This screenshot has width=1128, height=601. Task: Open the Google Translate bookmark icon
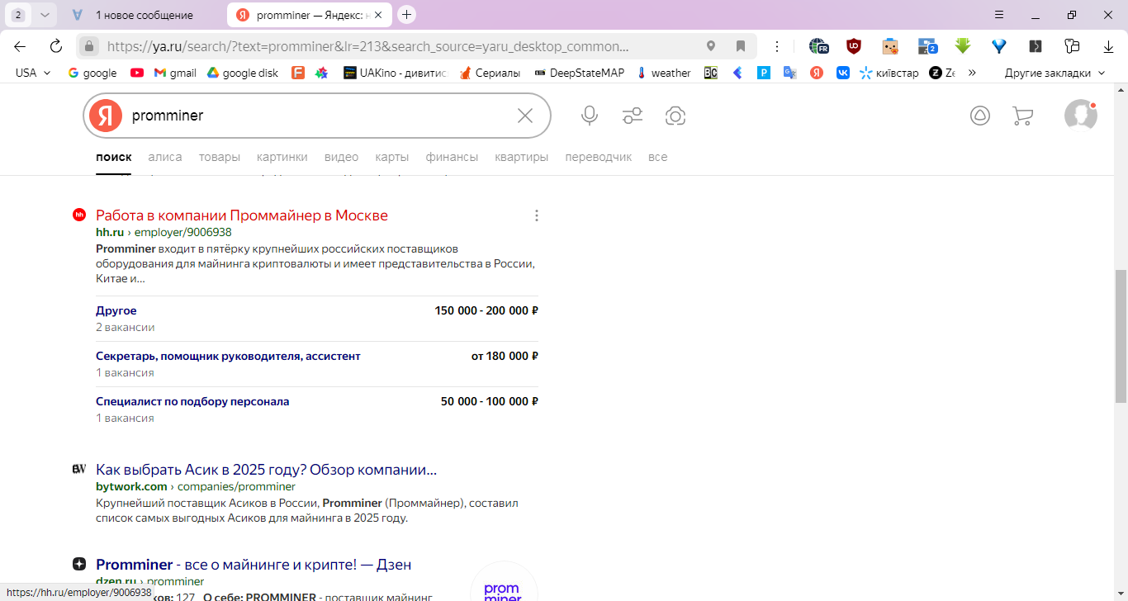[790, 73]
